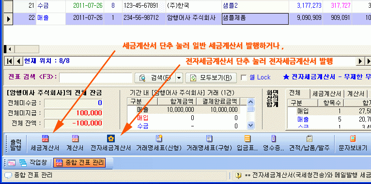The width and height of the screenshot is (371, 184).
Task: Click the 검색(F) search button
Action: 155,78
